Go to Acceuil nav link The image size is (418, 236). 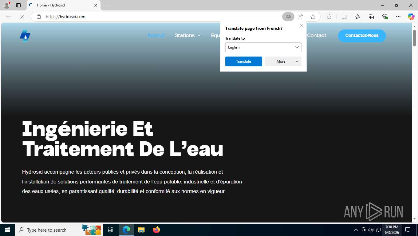point(156,35)
